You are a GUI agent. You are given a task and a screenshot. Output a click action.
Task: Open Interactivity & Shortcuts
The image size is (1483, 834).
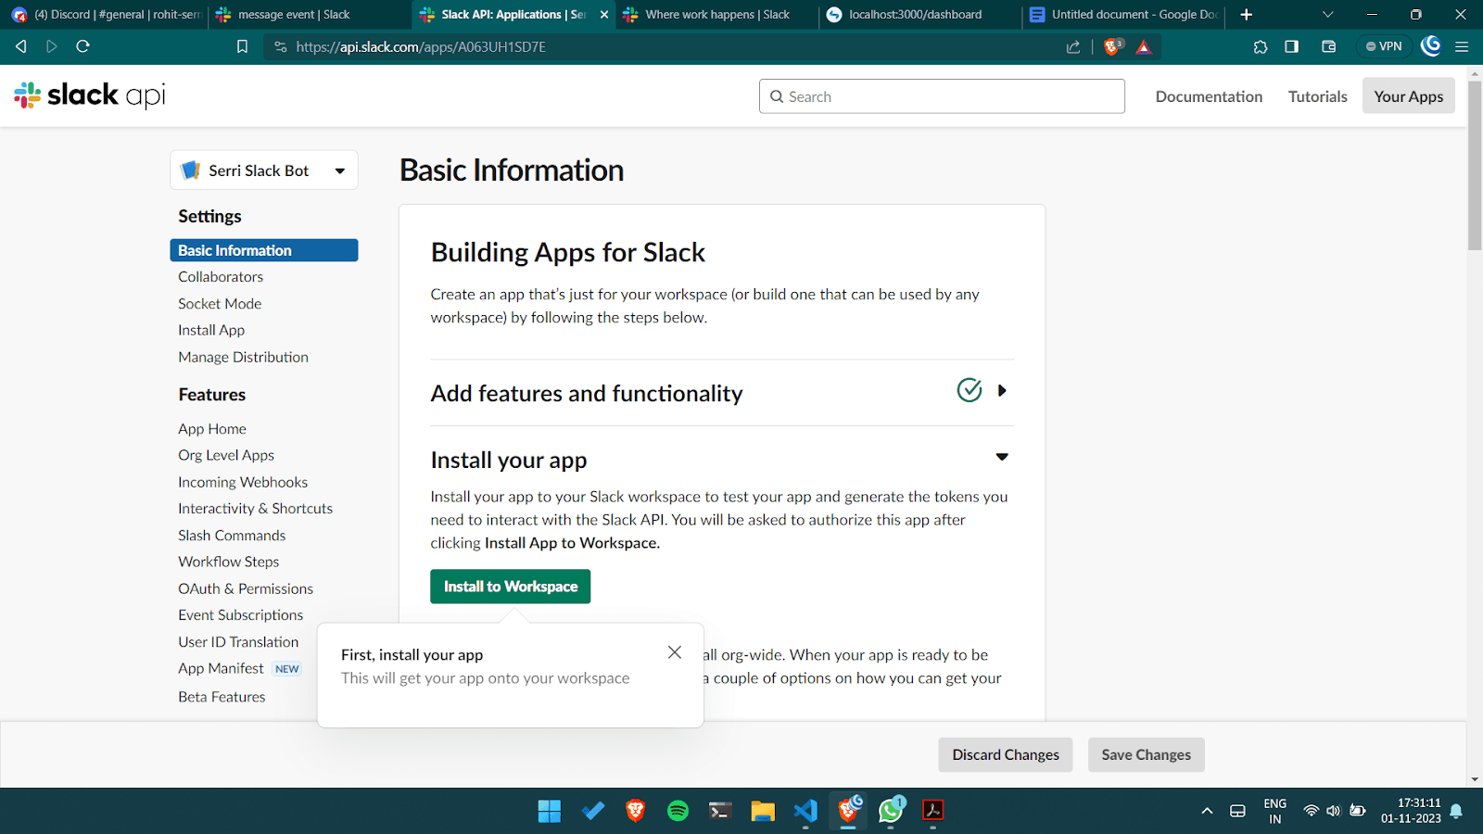[x=255, y=509]
